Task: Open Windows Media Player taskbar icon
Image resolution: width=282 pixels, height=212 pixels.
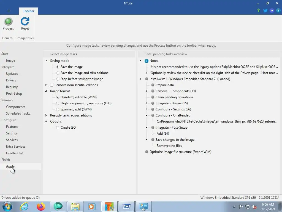Action: click(x=92, y=206)
